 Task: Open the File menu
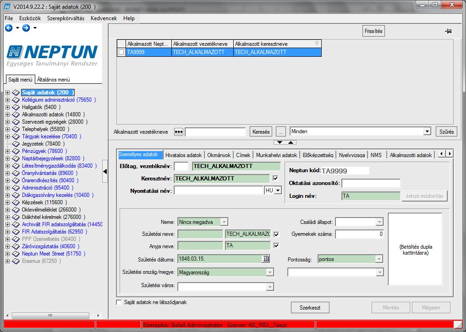coord(9,18)
